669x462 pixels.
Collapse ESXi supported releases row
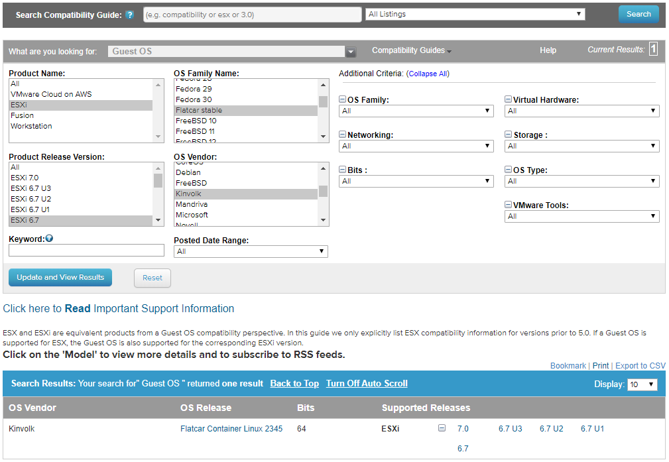point(442,429)
